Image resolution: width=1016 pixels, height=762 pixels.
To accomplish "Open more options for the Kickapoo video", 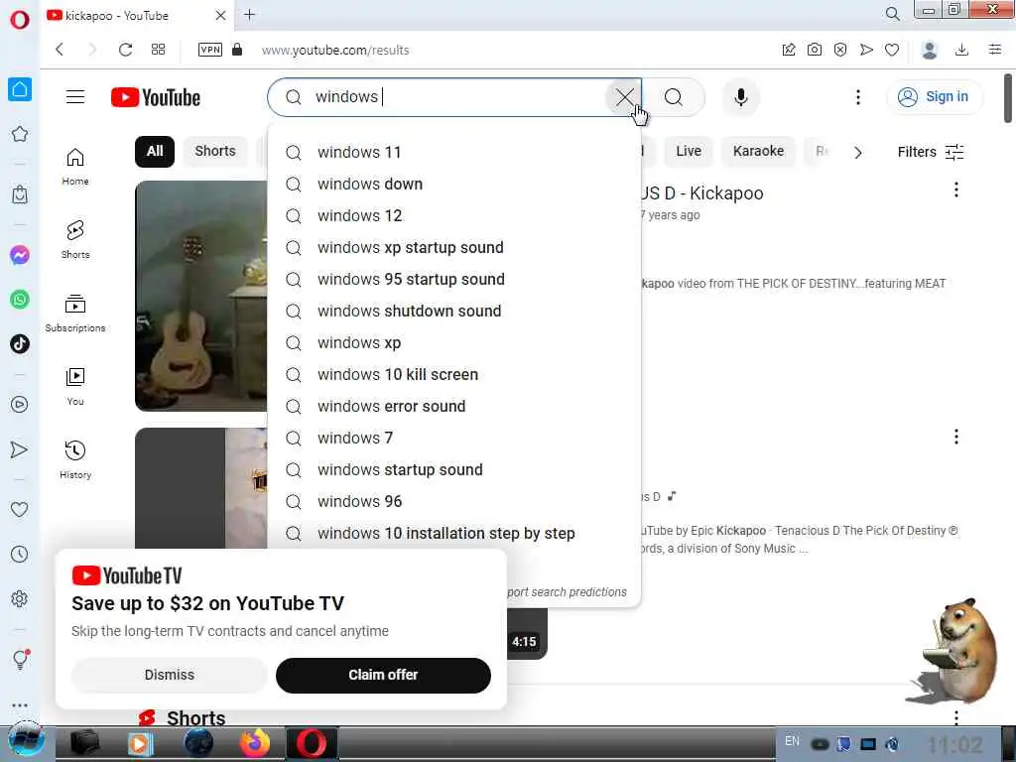I will [955, 190].
